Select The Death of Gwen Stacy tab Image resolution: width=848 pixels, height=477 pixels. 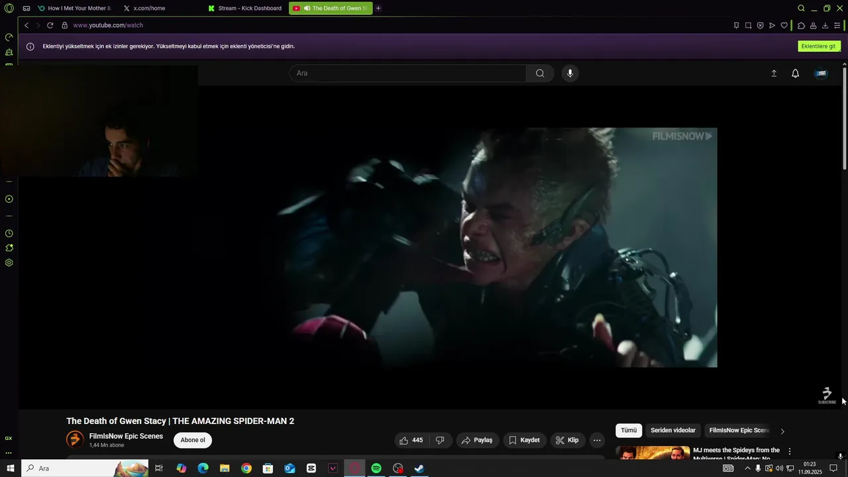coord(330,8)
